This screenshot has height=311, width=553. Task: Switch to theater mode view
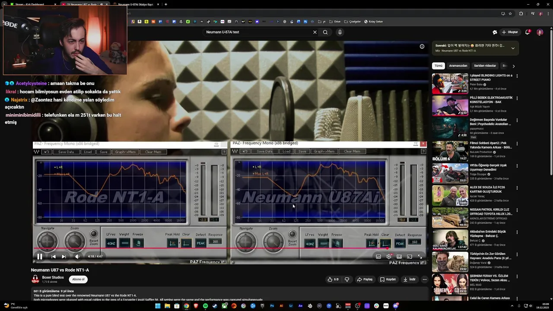(399, 256)
